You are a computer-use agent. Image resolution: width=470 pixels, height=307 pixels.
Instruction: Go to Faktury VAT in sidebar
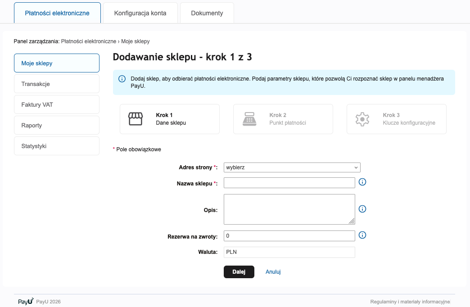point(57,104)
